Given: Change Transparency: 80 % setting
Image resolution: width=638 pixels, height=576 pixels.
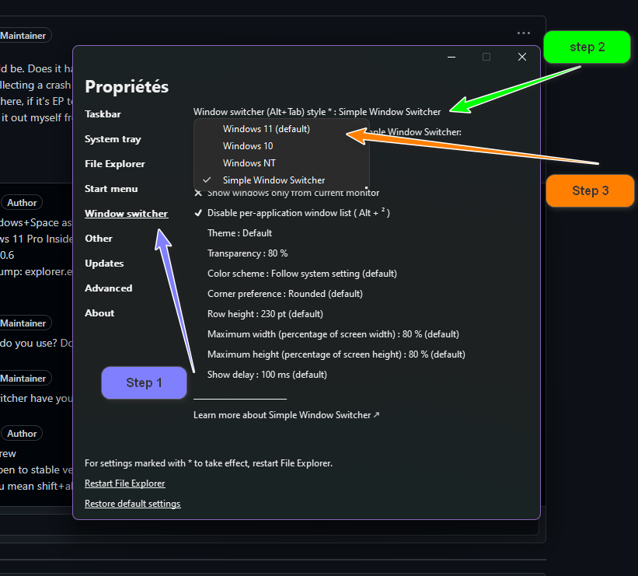Looking at the screenshot, I should click(247, 253).
